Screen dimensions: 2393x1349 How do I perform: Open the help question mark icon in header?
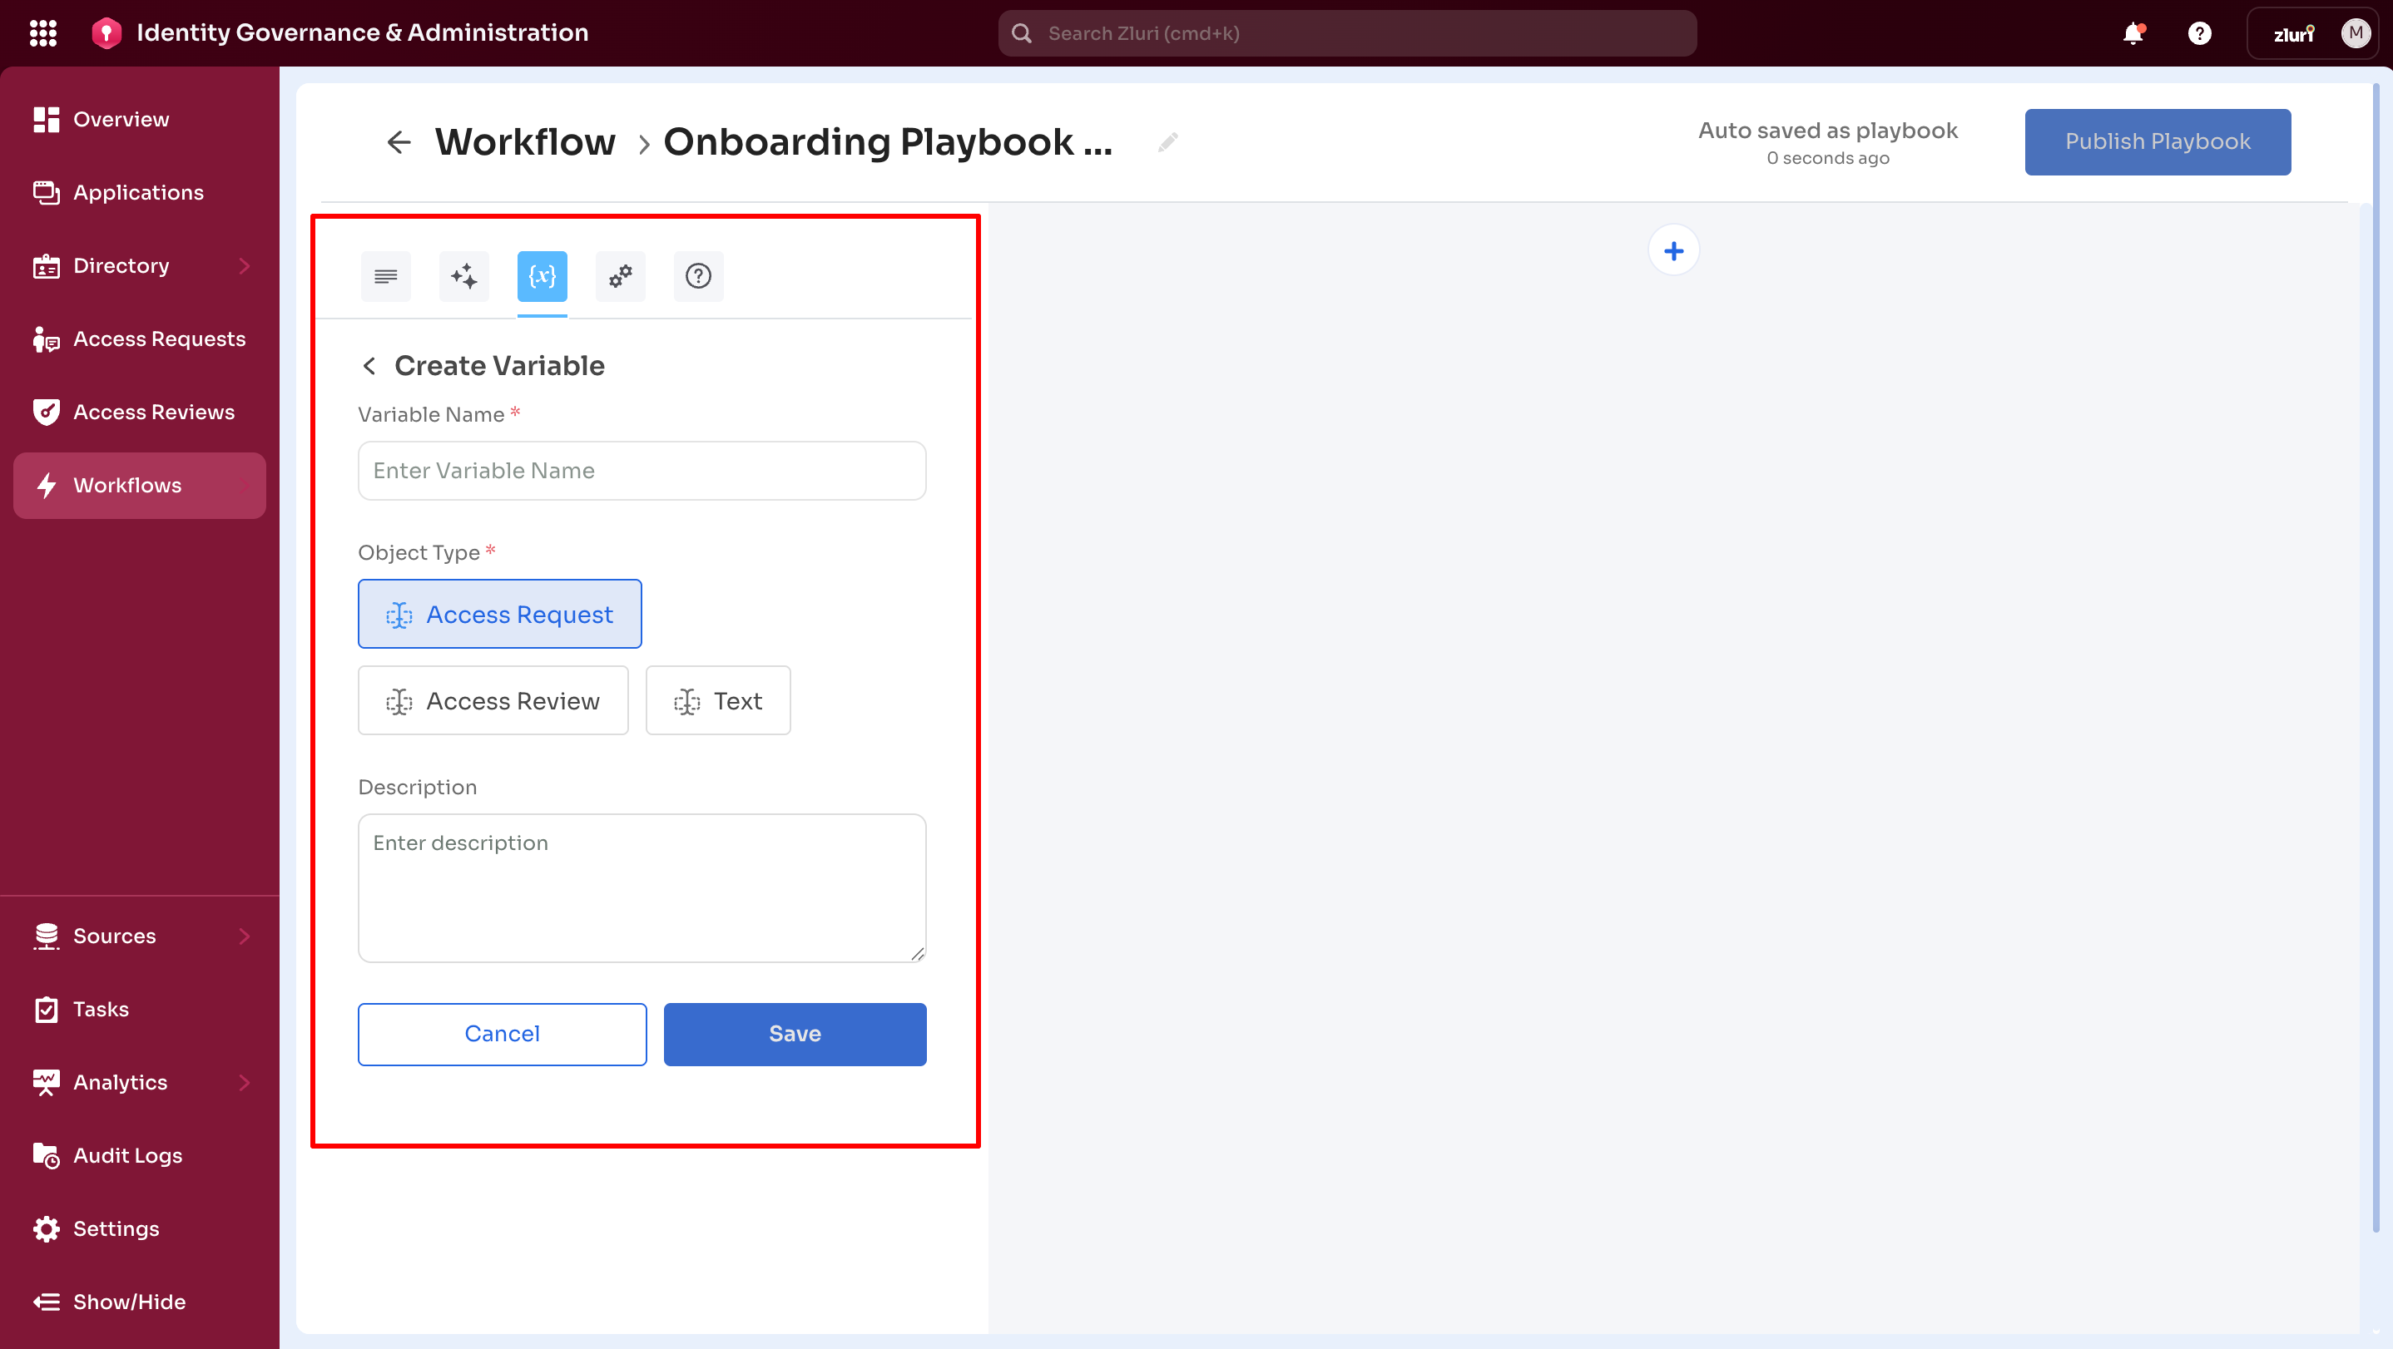(x=2199, y=33)
